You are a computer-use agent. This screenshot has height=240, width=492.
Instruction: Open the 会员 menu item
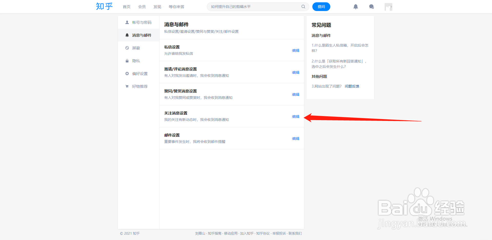(142, 7)
